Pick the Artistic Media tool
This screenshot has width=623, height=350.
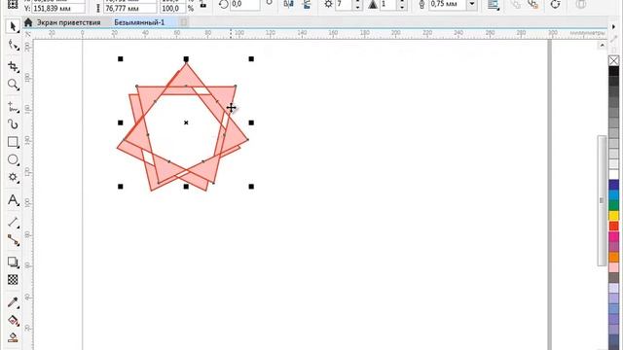(13, 124)
